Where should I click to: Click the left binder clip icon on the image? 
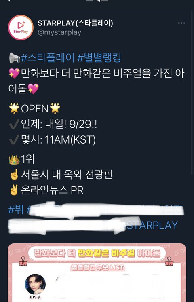coord(23,261)
